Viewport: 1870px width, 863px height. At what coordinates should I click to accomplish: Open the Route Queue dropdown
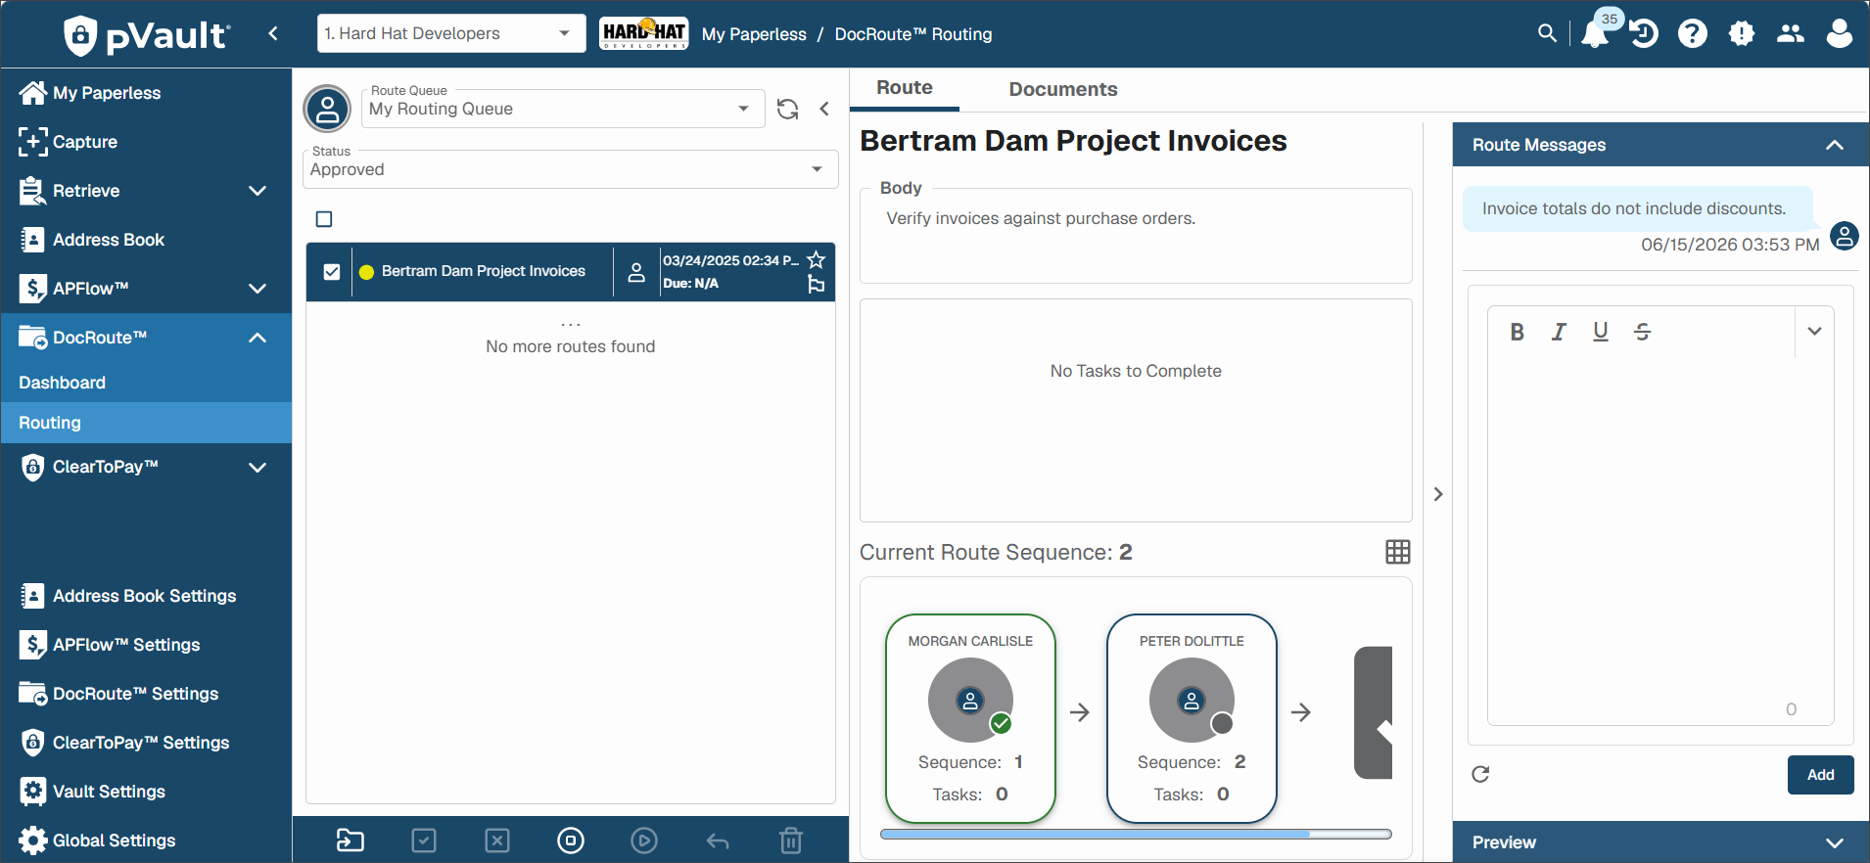[x=563, y=109]
